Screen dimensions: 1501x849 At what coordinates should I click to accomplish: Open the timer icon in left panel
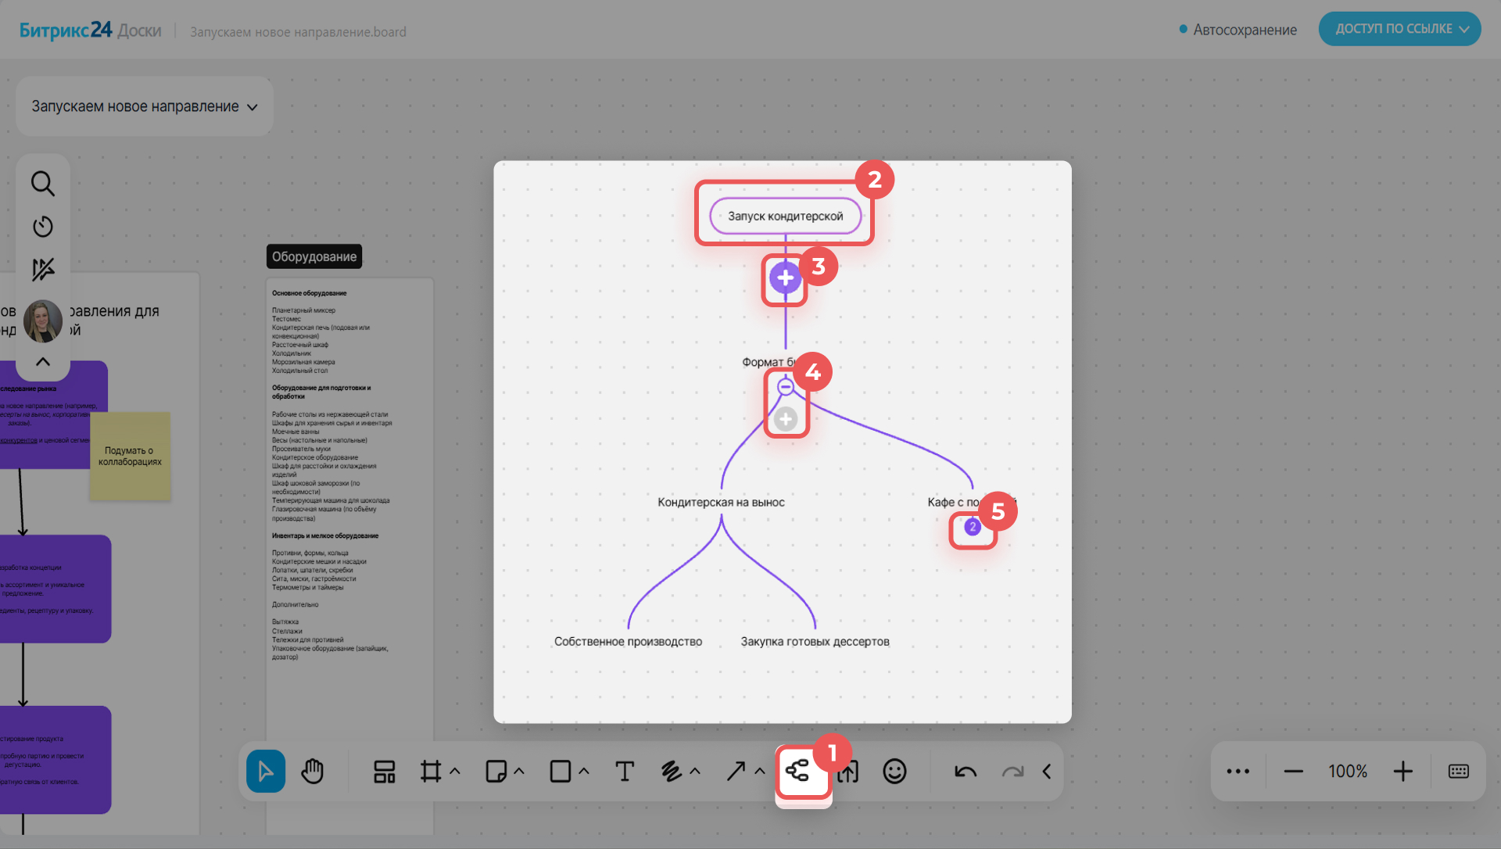43,227
